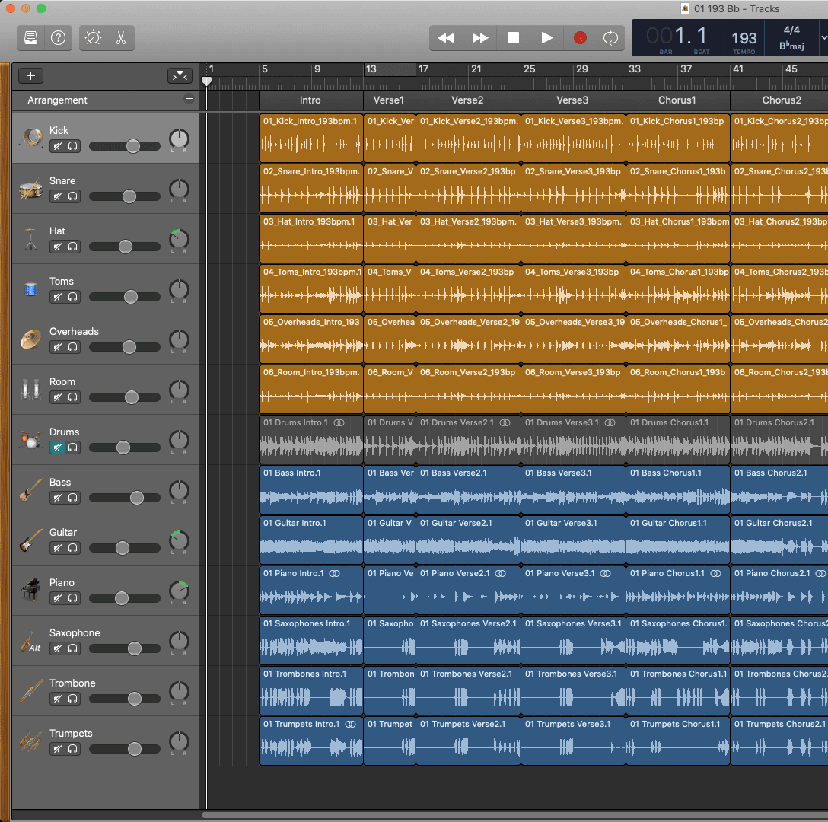Click the Piano track instrument icon
The width and height of the screenshot is (828, 822).
(x=30, y=591)
